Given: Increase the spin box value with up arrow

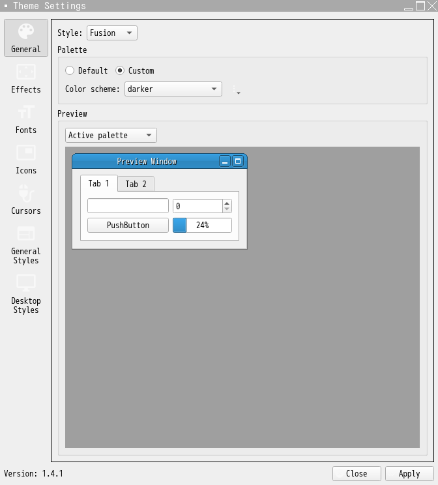Looking at the screenshot, I should pyautogui.click(x=227, y=203).
